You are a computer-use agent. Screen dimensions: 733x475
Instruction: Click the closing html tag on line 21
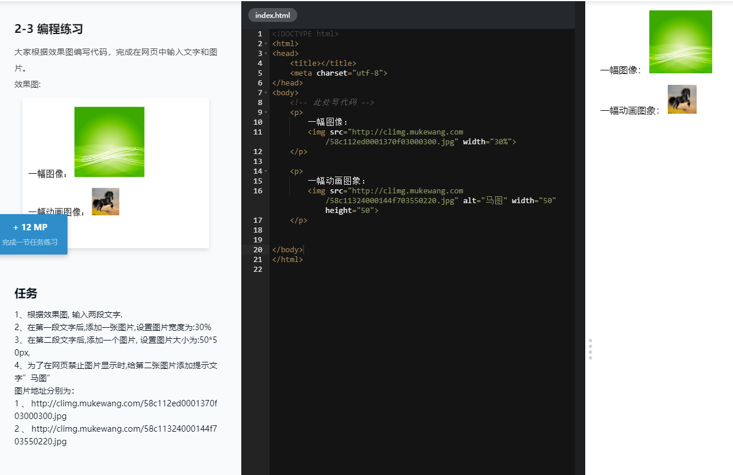point(287,260)
